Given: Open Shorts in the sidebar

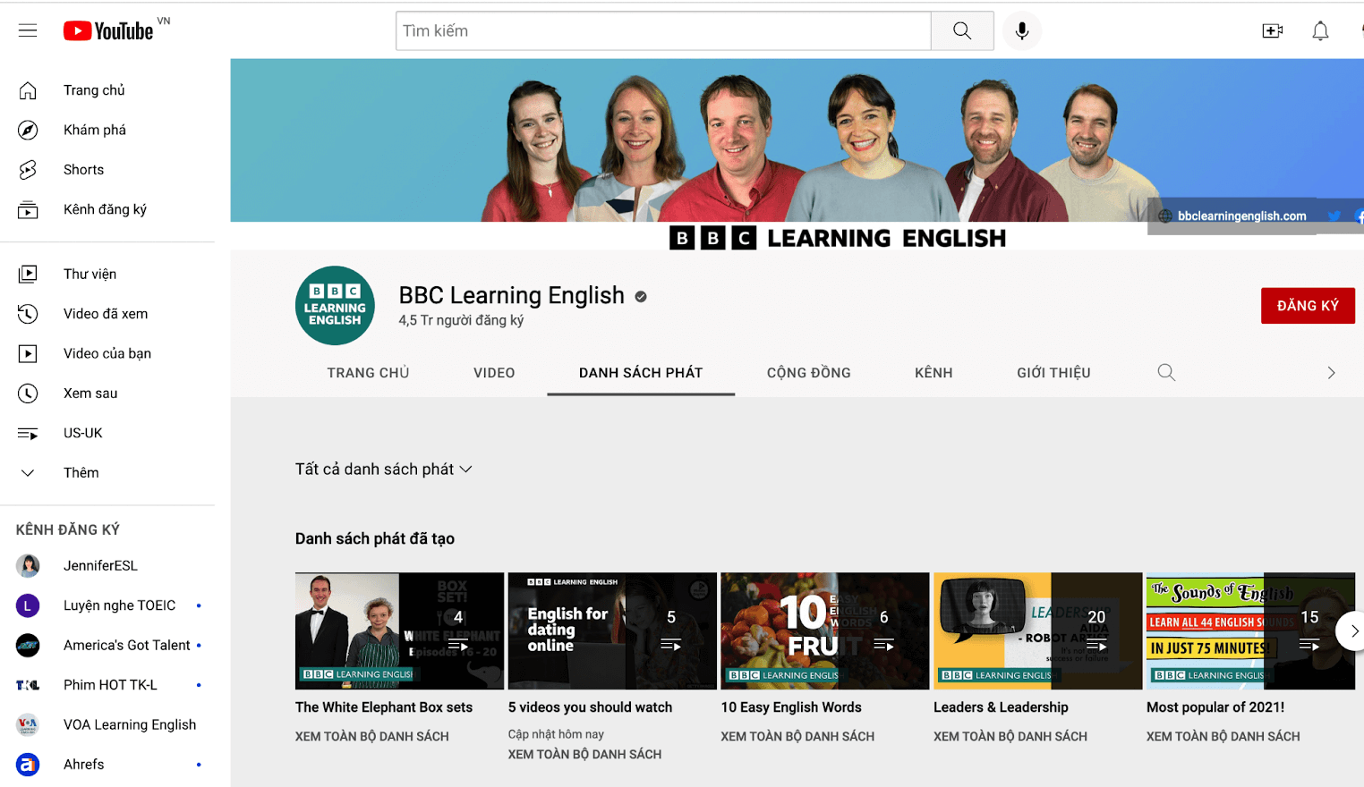Looking at the screenshot, I should point(83,170).
